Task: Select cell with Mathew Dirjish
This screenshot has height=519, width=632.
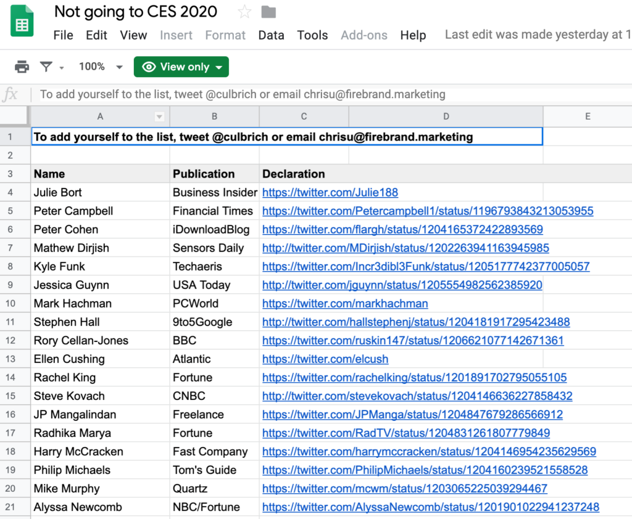Action: (x=101, y=248)
